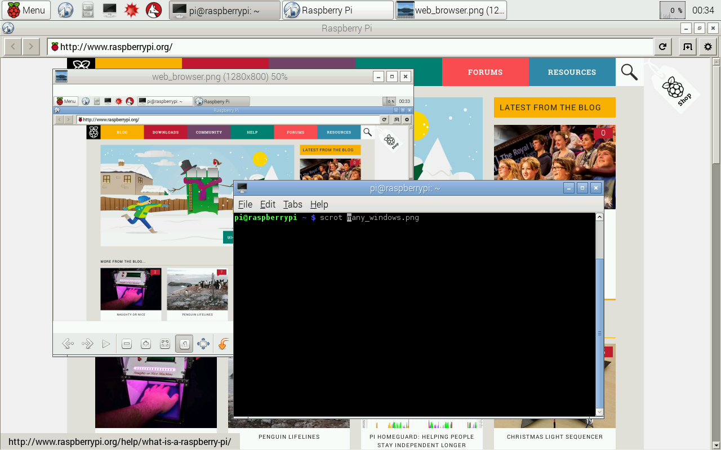This screenshot has height=450, width=721.
Task: Switch image viewer to full screen
Action: 203,344
